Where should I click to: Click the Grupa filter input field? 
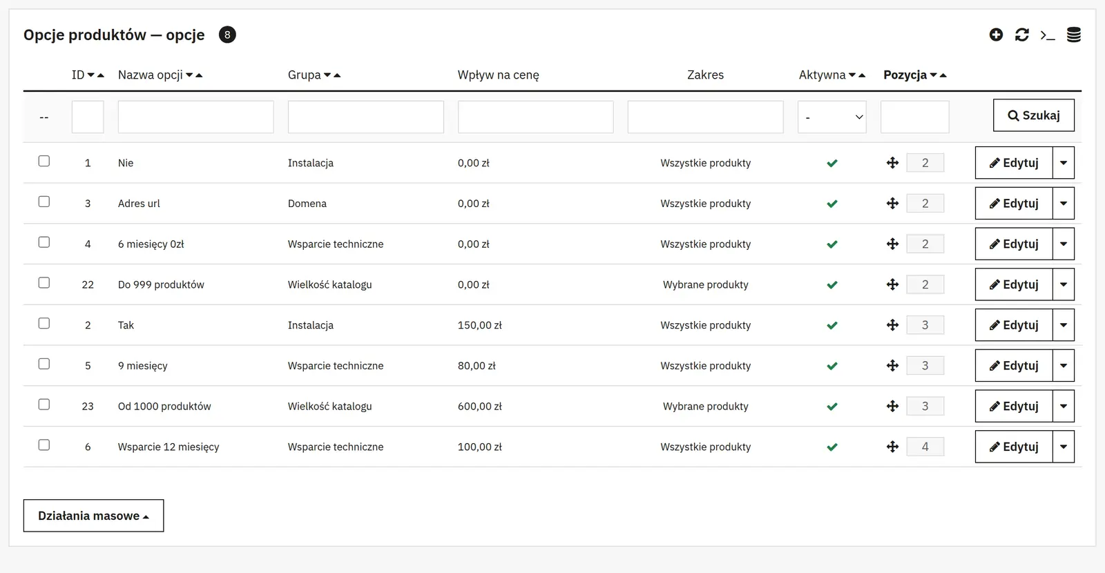tap(366, 117)
